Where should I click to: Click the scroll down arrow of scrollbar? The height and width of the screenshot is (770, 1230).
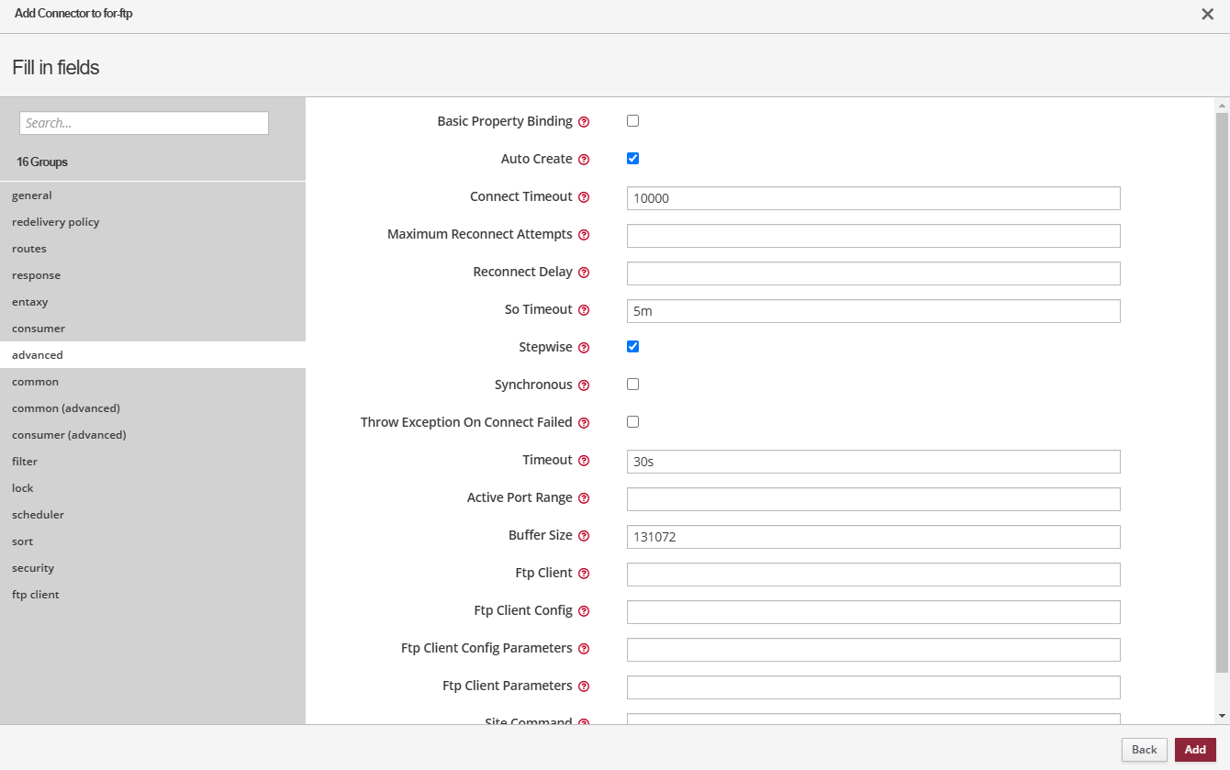pyautogui.click(x=1221, y=716)
